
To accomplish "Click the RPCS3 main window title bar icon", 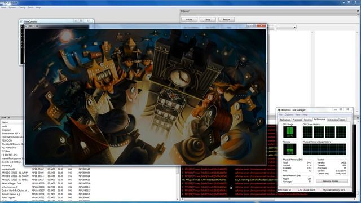I will coord(1,2).
